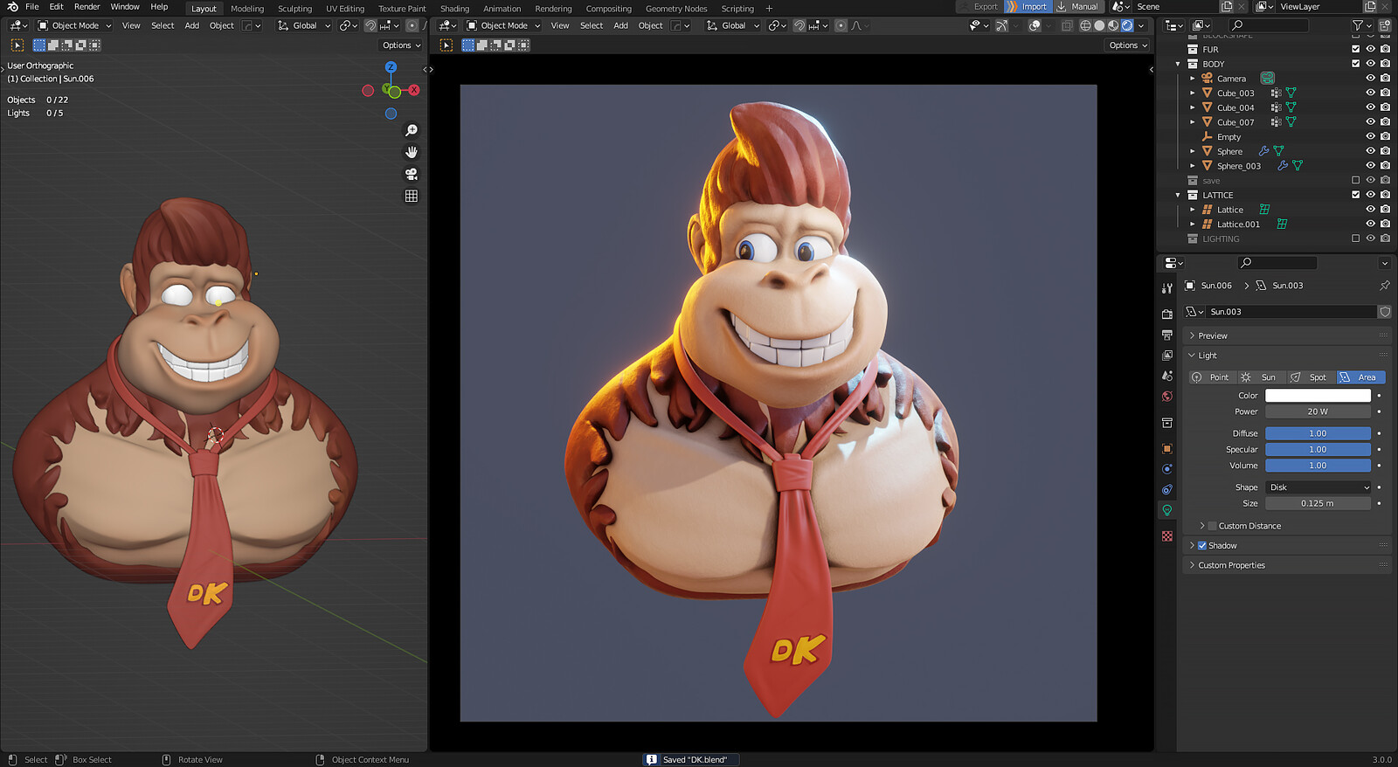Open the Output properties tab
This screenshot has width=1398, height=767.
[x=1167, y=335]
